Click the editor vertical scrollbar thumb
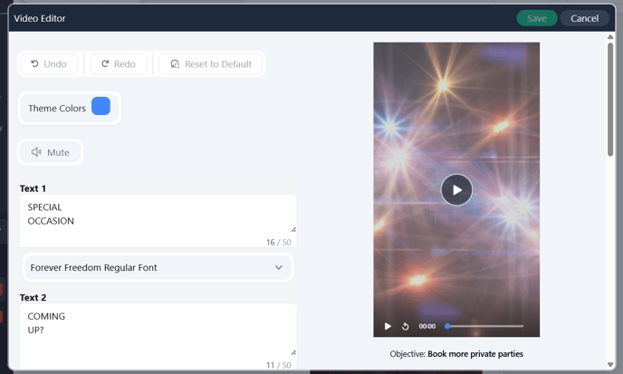This screenshot has height=374, width=623. click(x=610, y=100)
